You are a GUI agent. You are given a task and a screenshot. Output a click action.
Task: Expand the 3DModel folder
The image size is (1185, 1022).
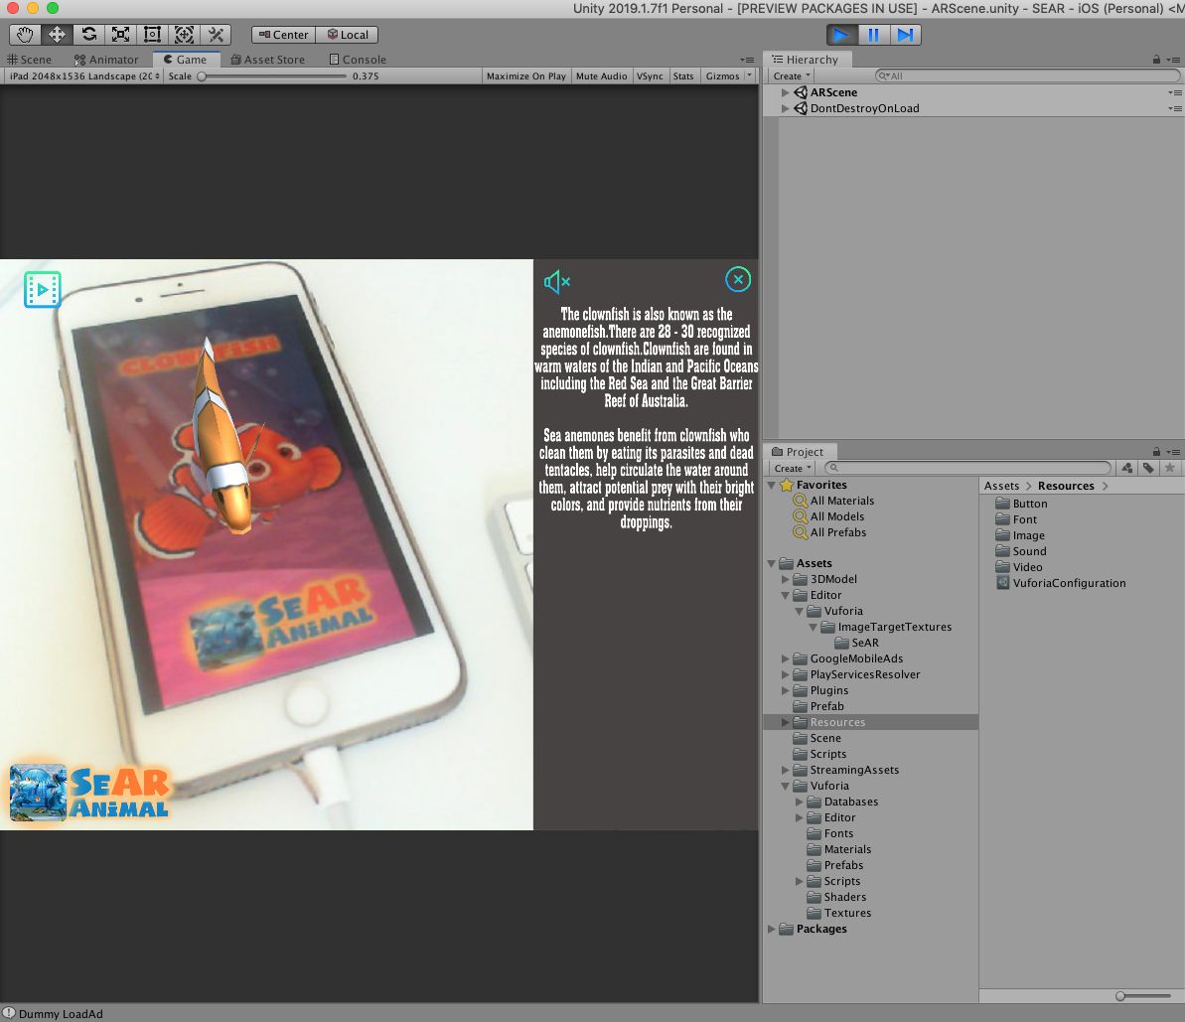coord(786,579)
